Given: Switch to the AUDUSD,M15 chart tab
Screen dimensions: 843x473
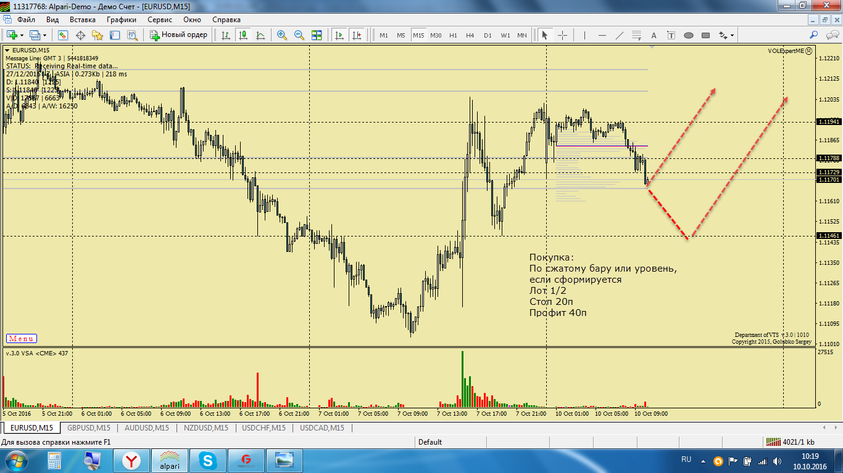Looking at the screenshot, I should point(147,427).
